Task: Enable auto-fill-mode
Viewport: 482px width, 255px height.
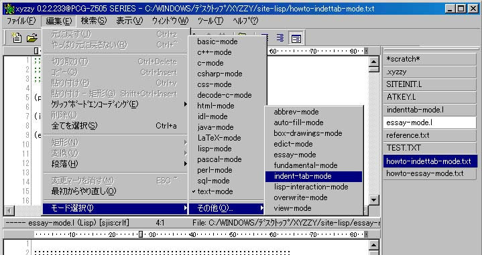Action: pyautogui.click(x=314, y=122)
